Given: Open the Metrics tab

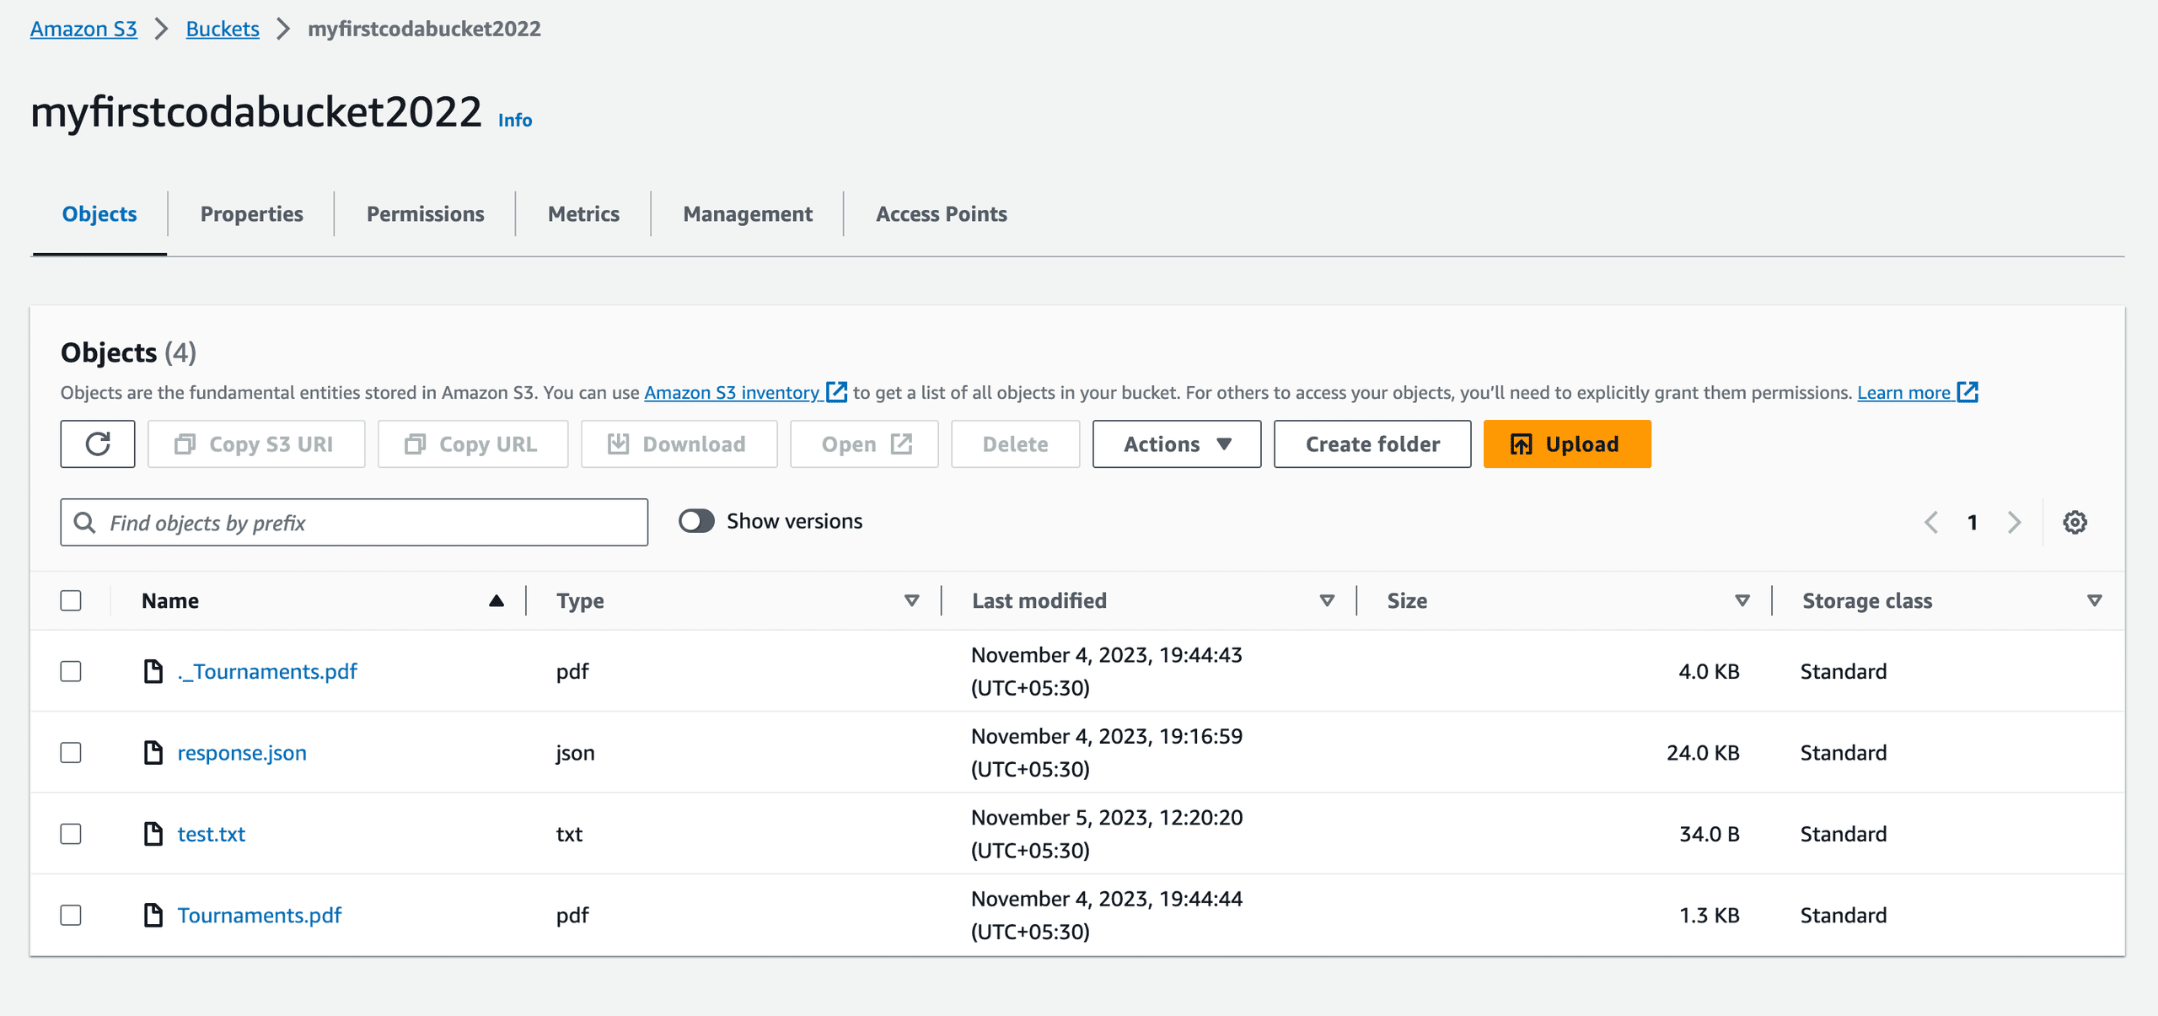Looking at the screenshot, I should [x=583, y=214].
